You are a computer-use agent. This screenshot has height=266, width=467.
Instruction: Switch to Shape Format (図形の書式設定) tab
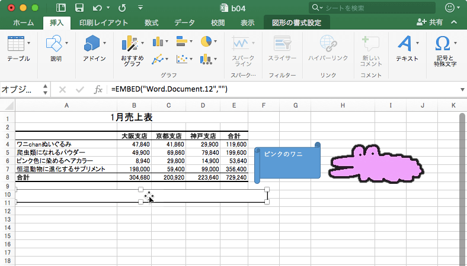coord(297,22)
